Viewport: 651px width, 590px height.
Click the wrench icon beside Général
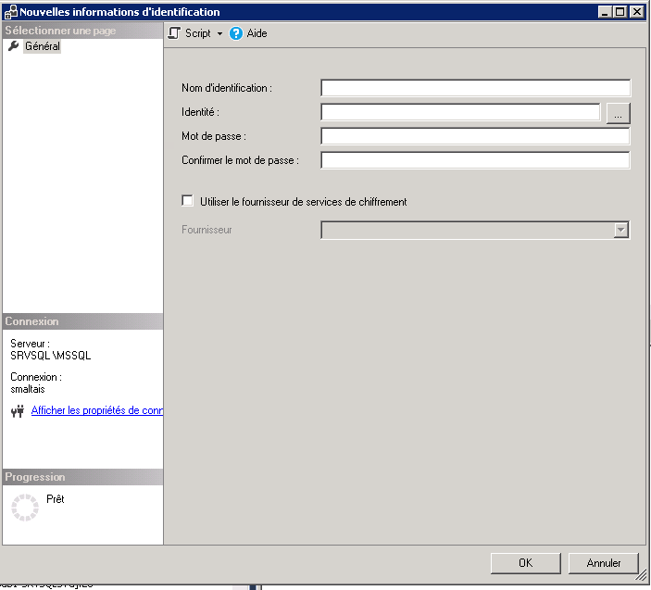tap(14, 46)
